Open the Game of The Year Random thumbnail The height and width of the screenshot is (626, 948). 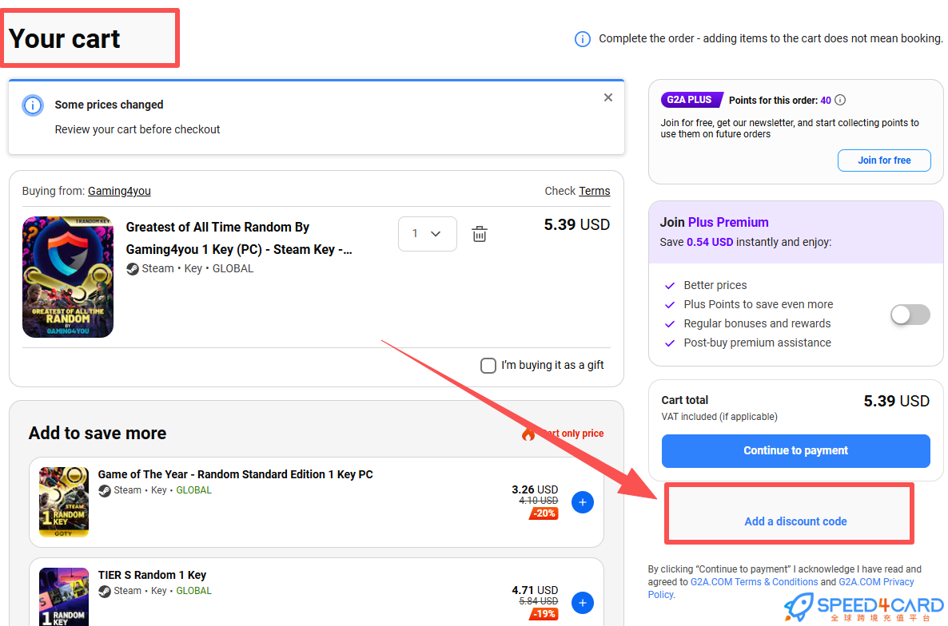coord(63,501)
